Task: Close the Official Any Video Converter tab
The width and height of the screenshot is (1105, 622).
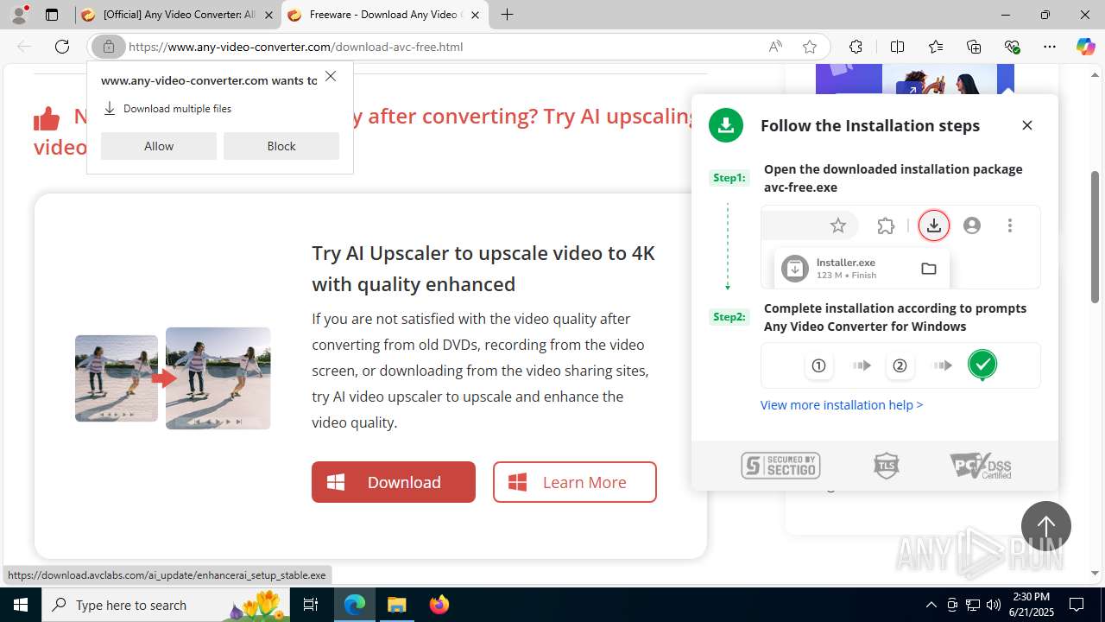Action: coord(268,15)
